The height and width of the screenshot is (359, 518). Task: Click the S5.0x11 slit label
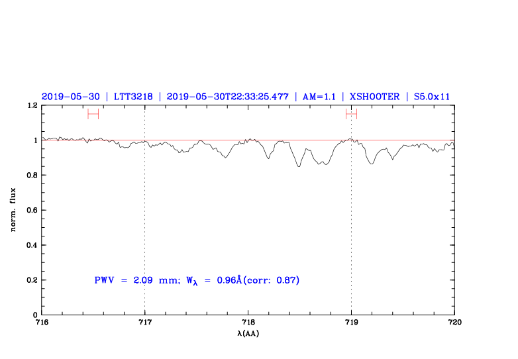coord(432,97)
